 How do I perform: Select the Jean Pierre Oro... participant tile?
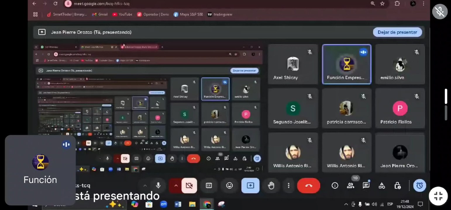[400, 152]
